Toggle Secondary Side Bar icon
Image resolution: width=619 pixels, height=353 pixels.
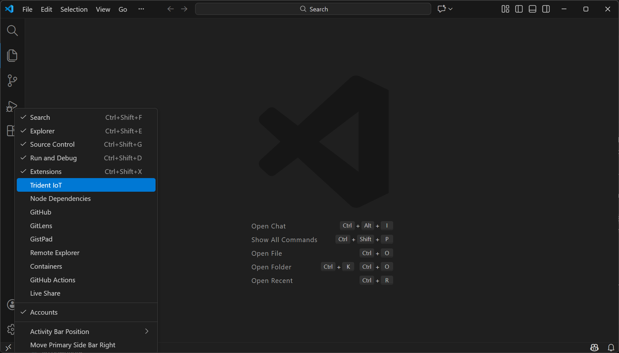(546, 9)
